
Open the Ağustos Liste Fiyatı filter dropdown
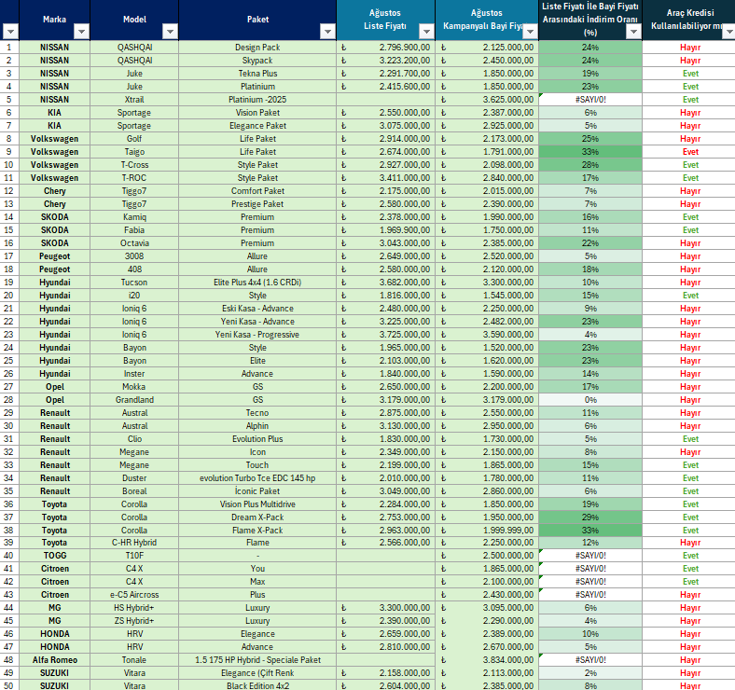point(426,32)
